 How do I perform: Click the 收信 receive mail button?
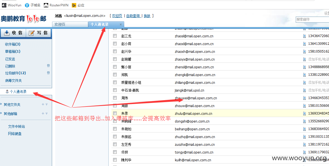(x=13, y=33)
